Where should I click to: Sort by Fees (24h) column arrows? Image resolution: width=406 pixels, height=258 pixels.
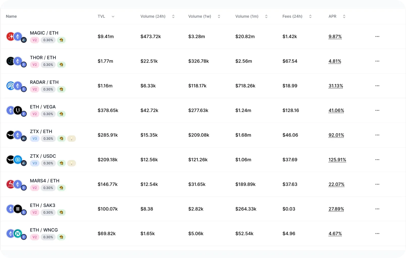pyautogui.click(x=310, y=16)
